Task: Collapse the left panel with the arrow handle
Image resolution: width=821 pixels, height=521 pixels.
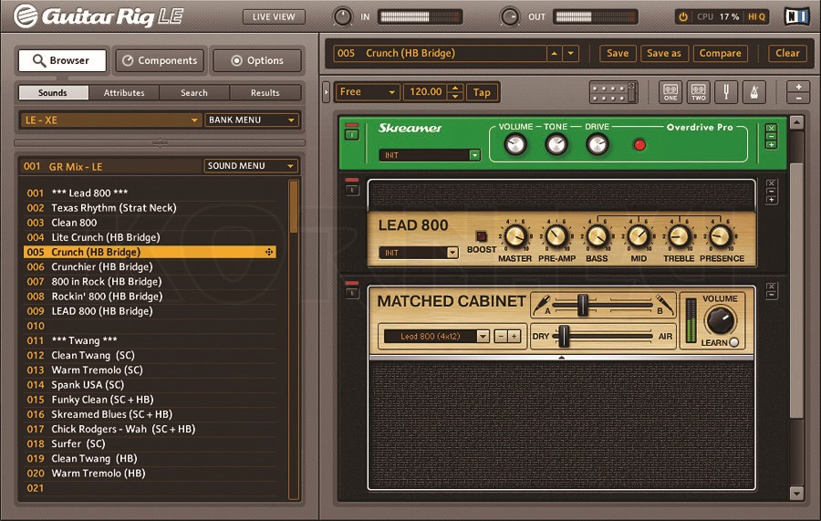Action: click(326, 93)
